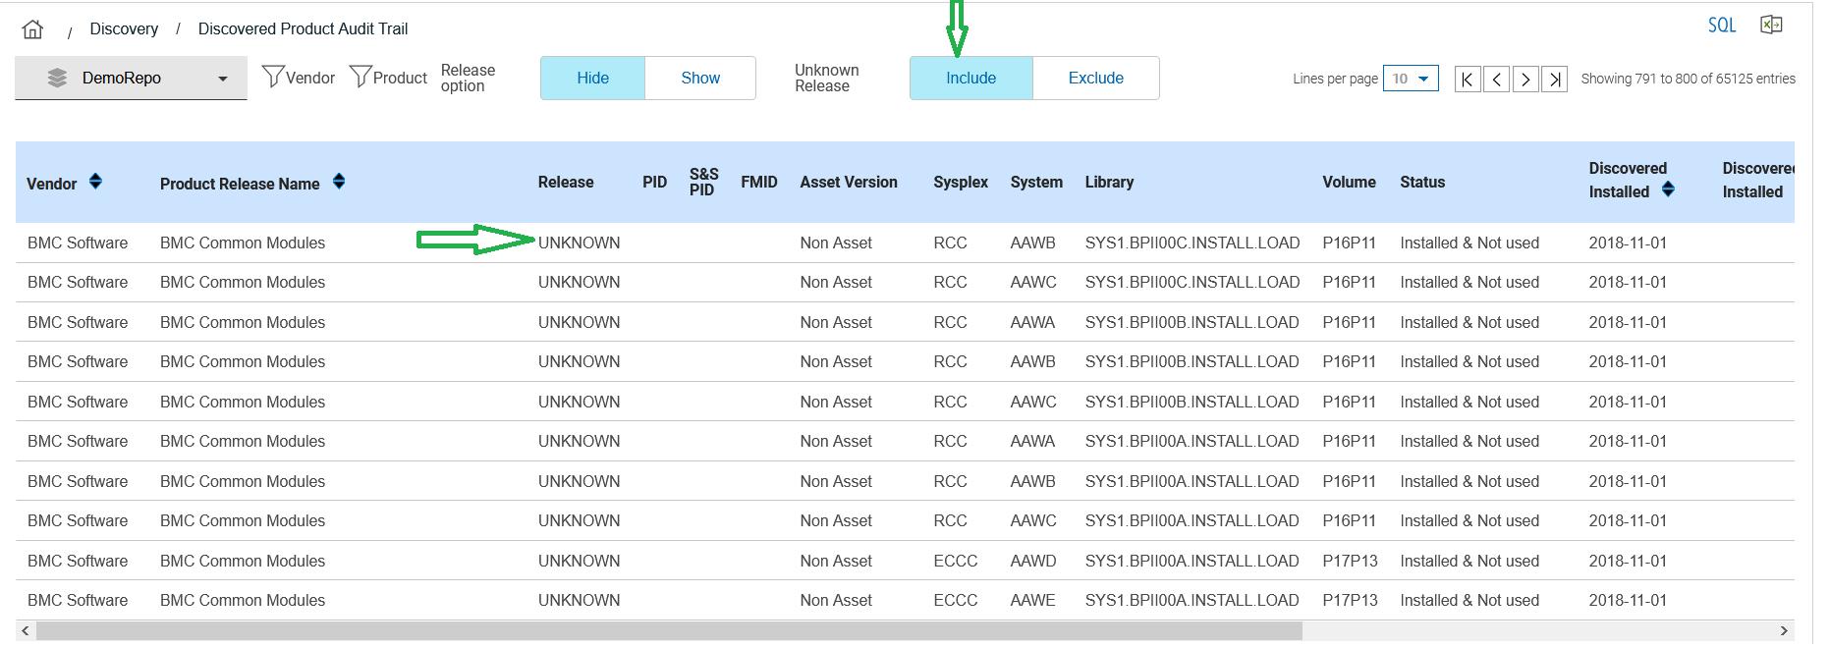Select UNKNOWN release in first AAWB row

pyautogui.click(x=579, y=243)
